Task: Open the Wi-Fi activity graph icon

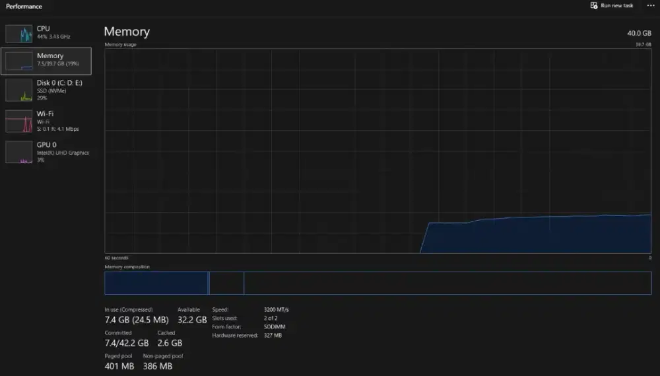Action: [x=18, y=122]
